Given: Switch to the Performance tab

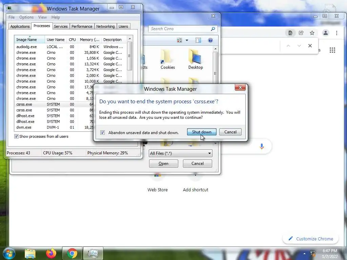Looking at the screenshot, I should pyautogui.click(x=82, y=26).
